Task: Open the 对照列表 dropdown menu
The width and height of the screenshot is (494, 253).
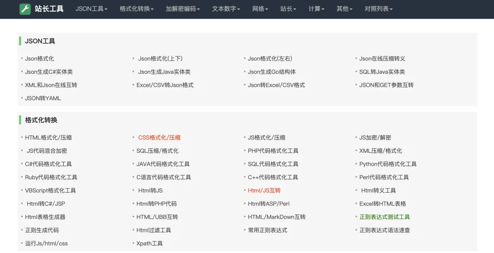Action: pos(378,9)
